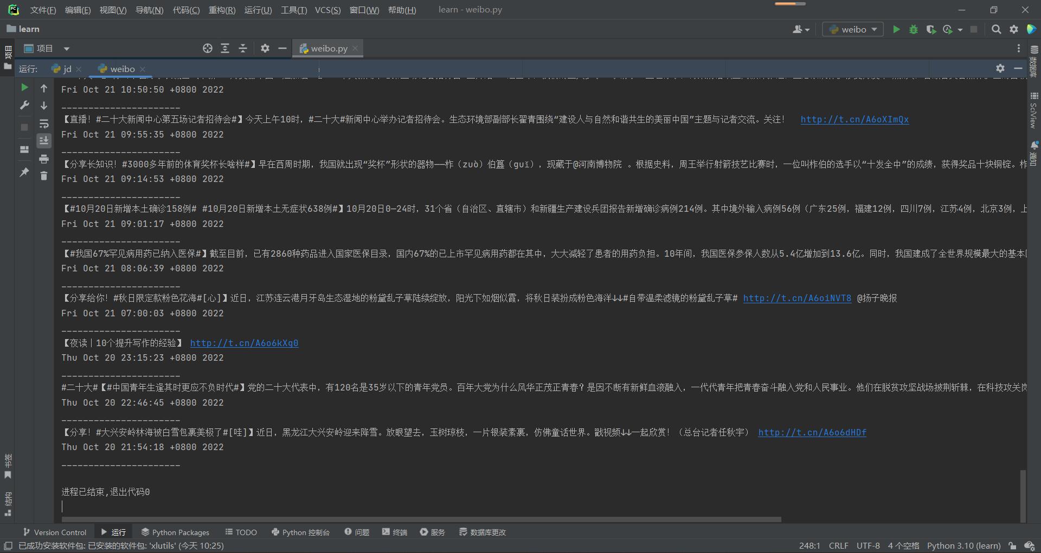Open link http://t.cn/A6o6kXq0

coord(244,343)
